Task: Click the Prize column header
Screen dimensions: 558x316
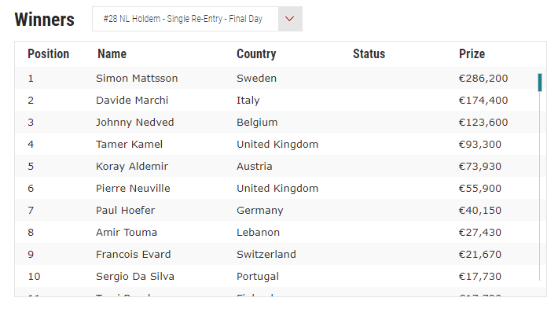Action: [x=472, y=53]
